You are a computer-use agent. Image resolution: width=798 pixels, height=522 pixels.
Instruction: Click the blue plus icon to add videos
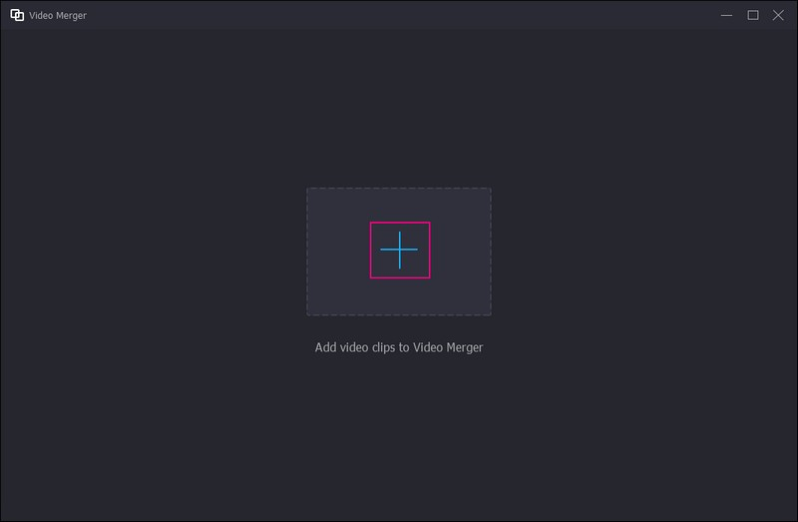399,250
